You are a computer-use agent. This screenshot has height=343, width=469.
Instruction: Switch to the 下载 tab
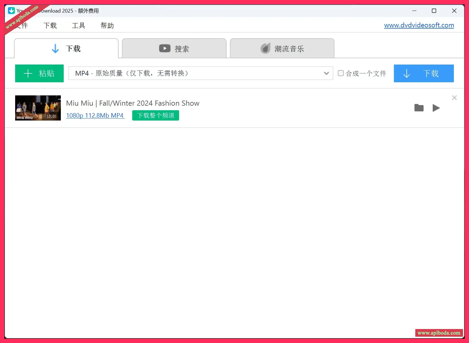[x=66, y=49]
